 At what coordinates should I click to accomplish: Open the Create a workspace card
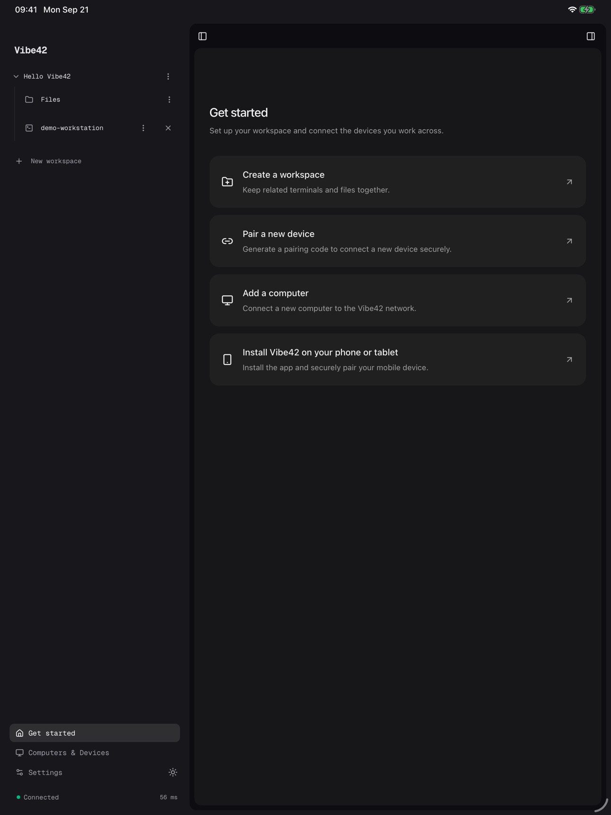coord(397,182)
